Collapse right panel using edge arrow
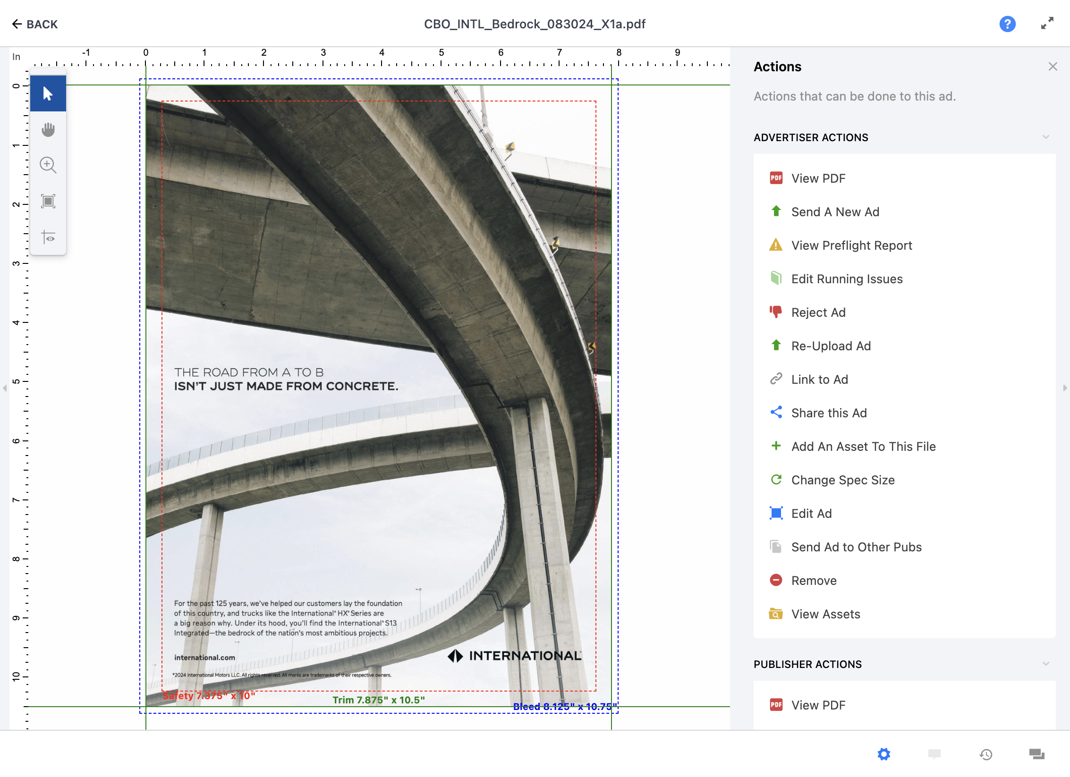This screenshot has height=777, width=1070. coord(1064,388)
